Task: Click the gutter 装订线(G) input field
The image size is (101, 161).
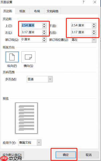Action: click(x=32, y=39)
